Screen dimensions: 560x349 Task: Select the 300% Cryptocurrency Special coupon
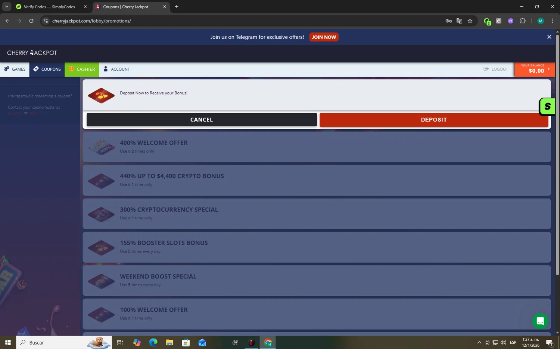click(x=317, y=214)
